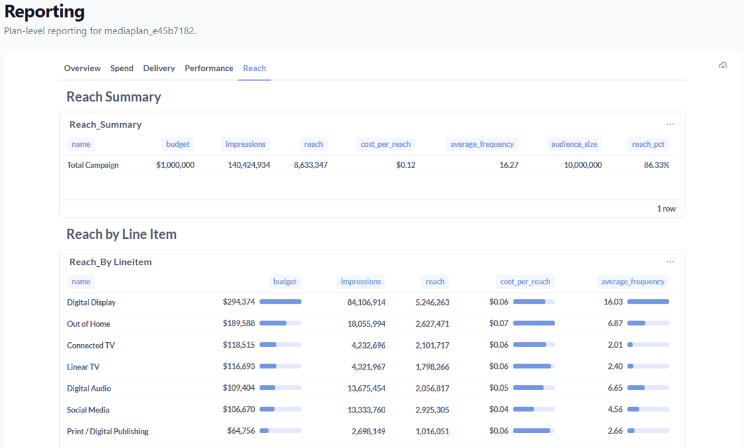Click the 4,232,696 impressions cell
The width and height of the screenshot is (744, 448).
[x=368, y=345]
